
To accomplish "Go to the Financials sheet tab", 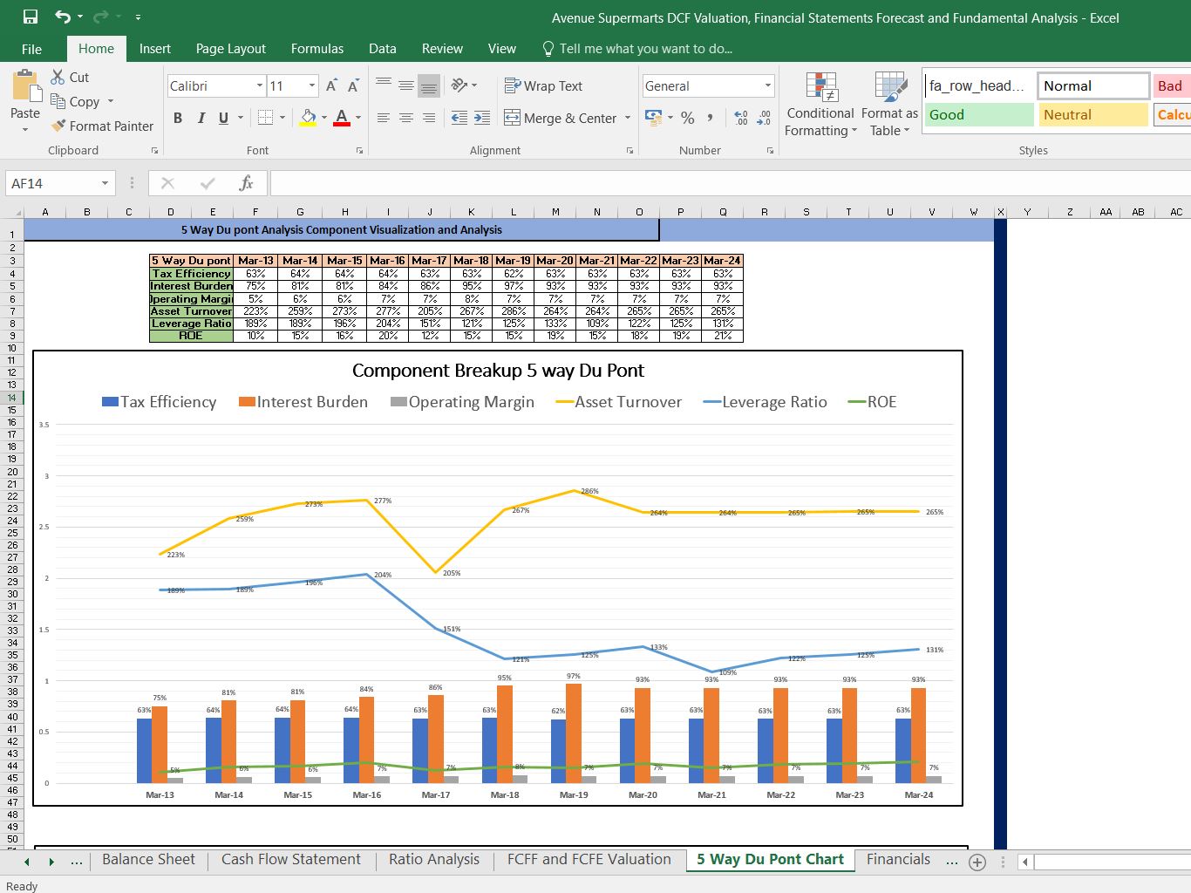I will tap(899, 860).
